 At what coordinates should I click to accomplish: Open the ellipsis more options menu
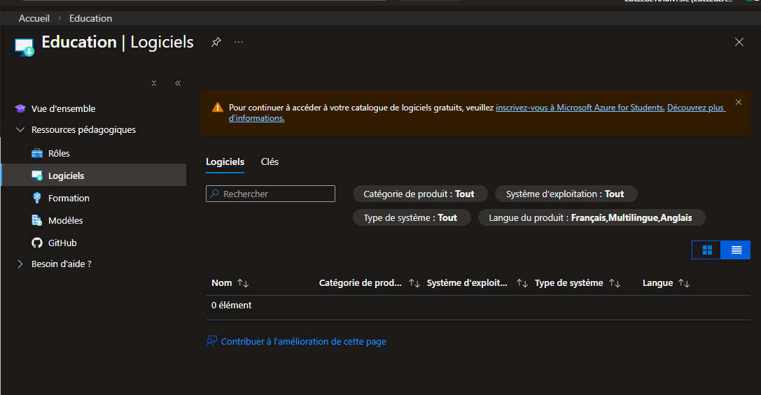pyautogui.click(x=239, y=42)
